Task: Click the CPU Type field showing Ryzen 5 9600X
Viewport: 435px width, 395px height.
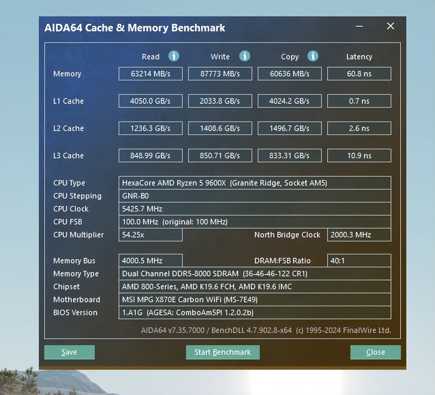Action: point(255,183)
